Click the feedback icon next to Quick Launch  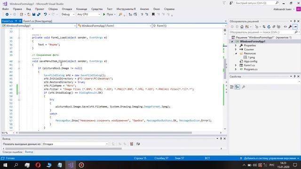pos(231,3)
